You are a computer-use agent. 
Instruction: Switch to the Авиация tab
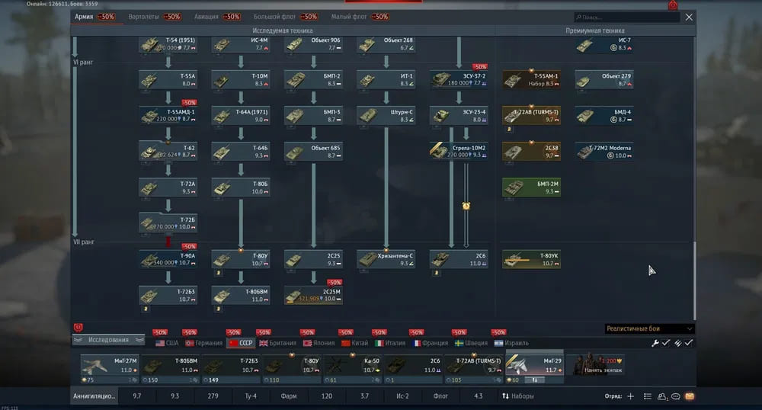[x=208, y=17]
